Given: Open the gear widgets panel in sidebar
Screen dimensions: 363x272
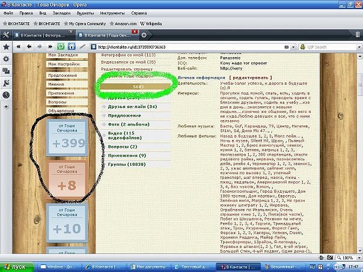Looking at the screenshot, I should pos(6,59).
